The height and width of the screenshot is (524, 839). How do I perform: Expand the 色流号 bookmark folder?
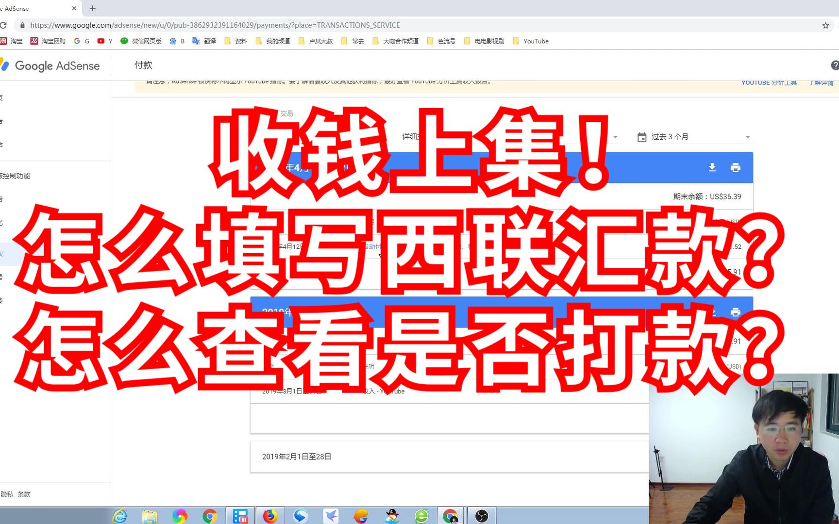tap(441, 41)
